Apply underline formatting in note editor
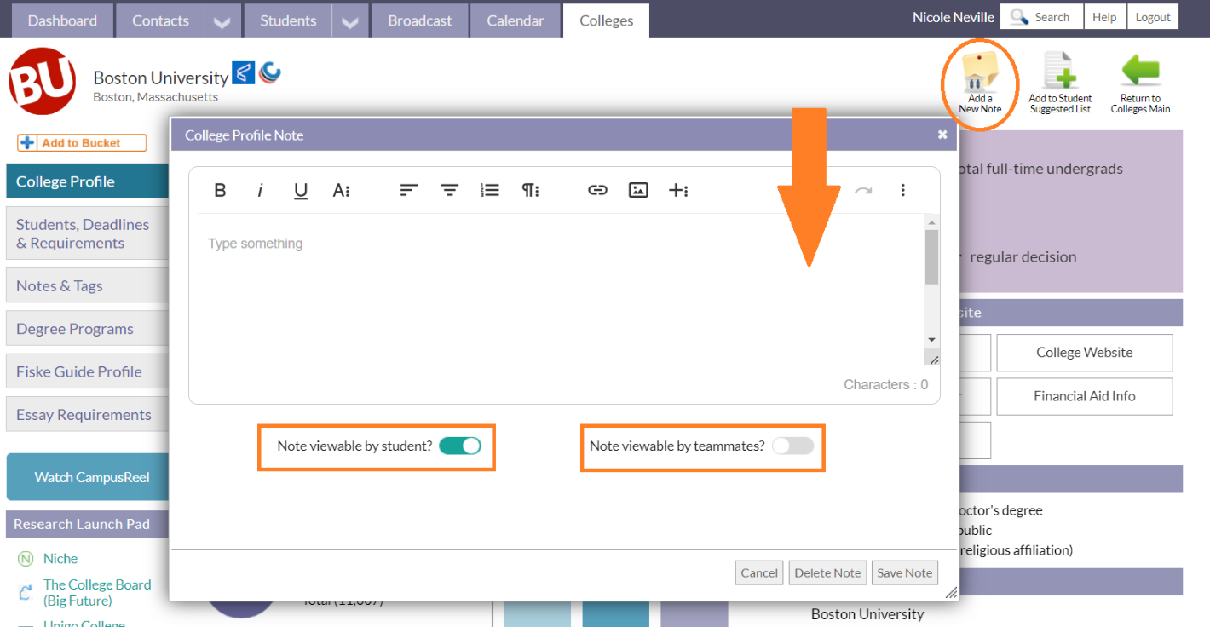 [301, 190]
